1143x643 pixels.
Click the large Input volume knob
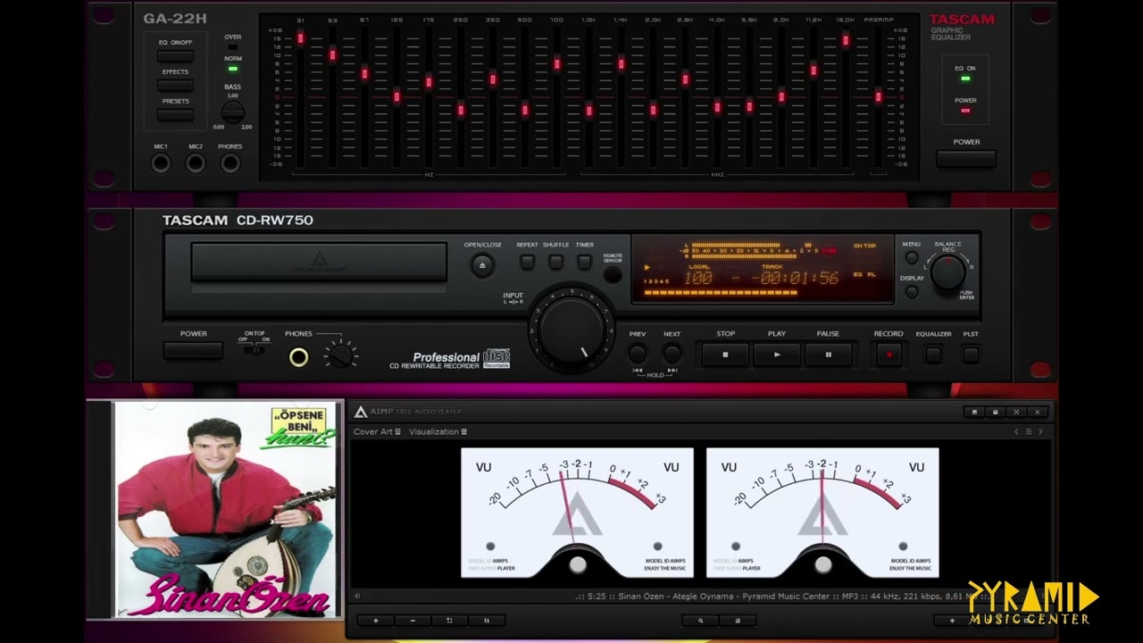(x=571, y=330)
